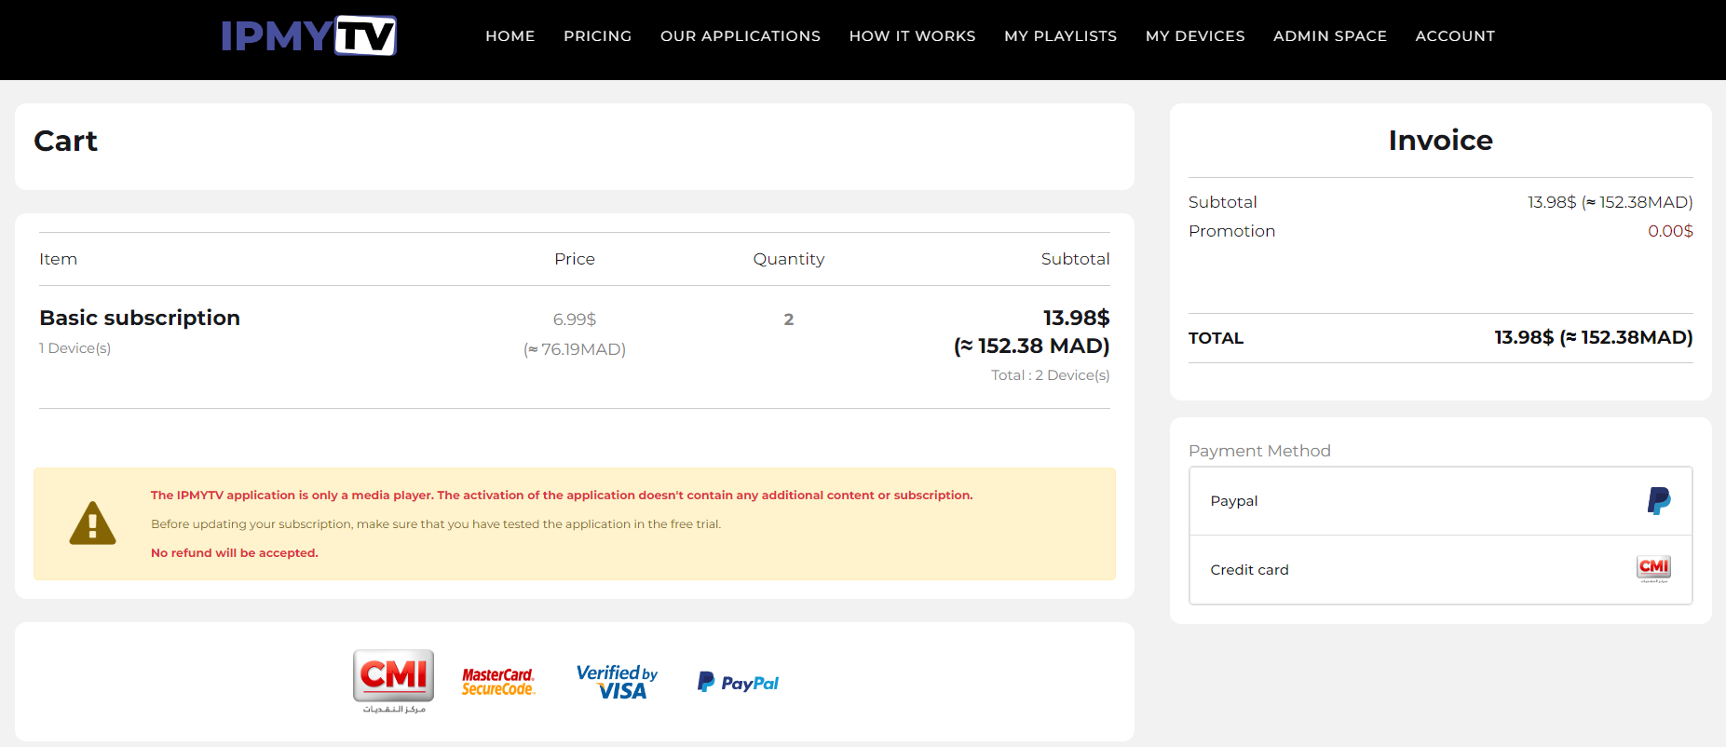Select Paypal as payment method
This screenshot has height=747, width=1726.
(1440, 501)
